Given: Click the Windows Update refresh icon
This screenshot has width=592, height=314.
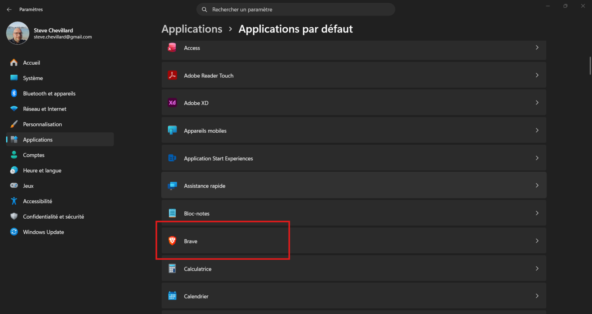Looking at the screenshot, I should (x=14, y=232).
